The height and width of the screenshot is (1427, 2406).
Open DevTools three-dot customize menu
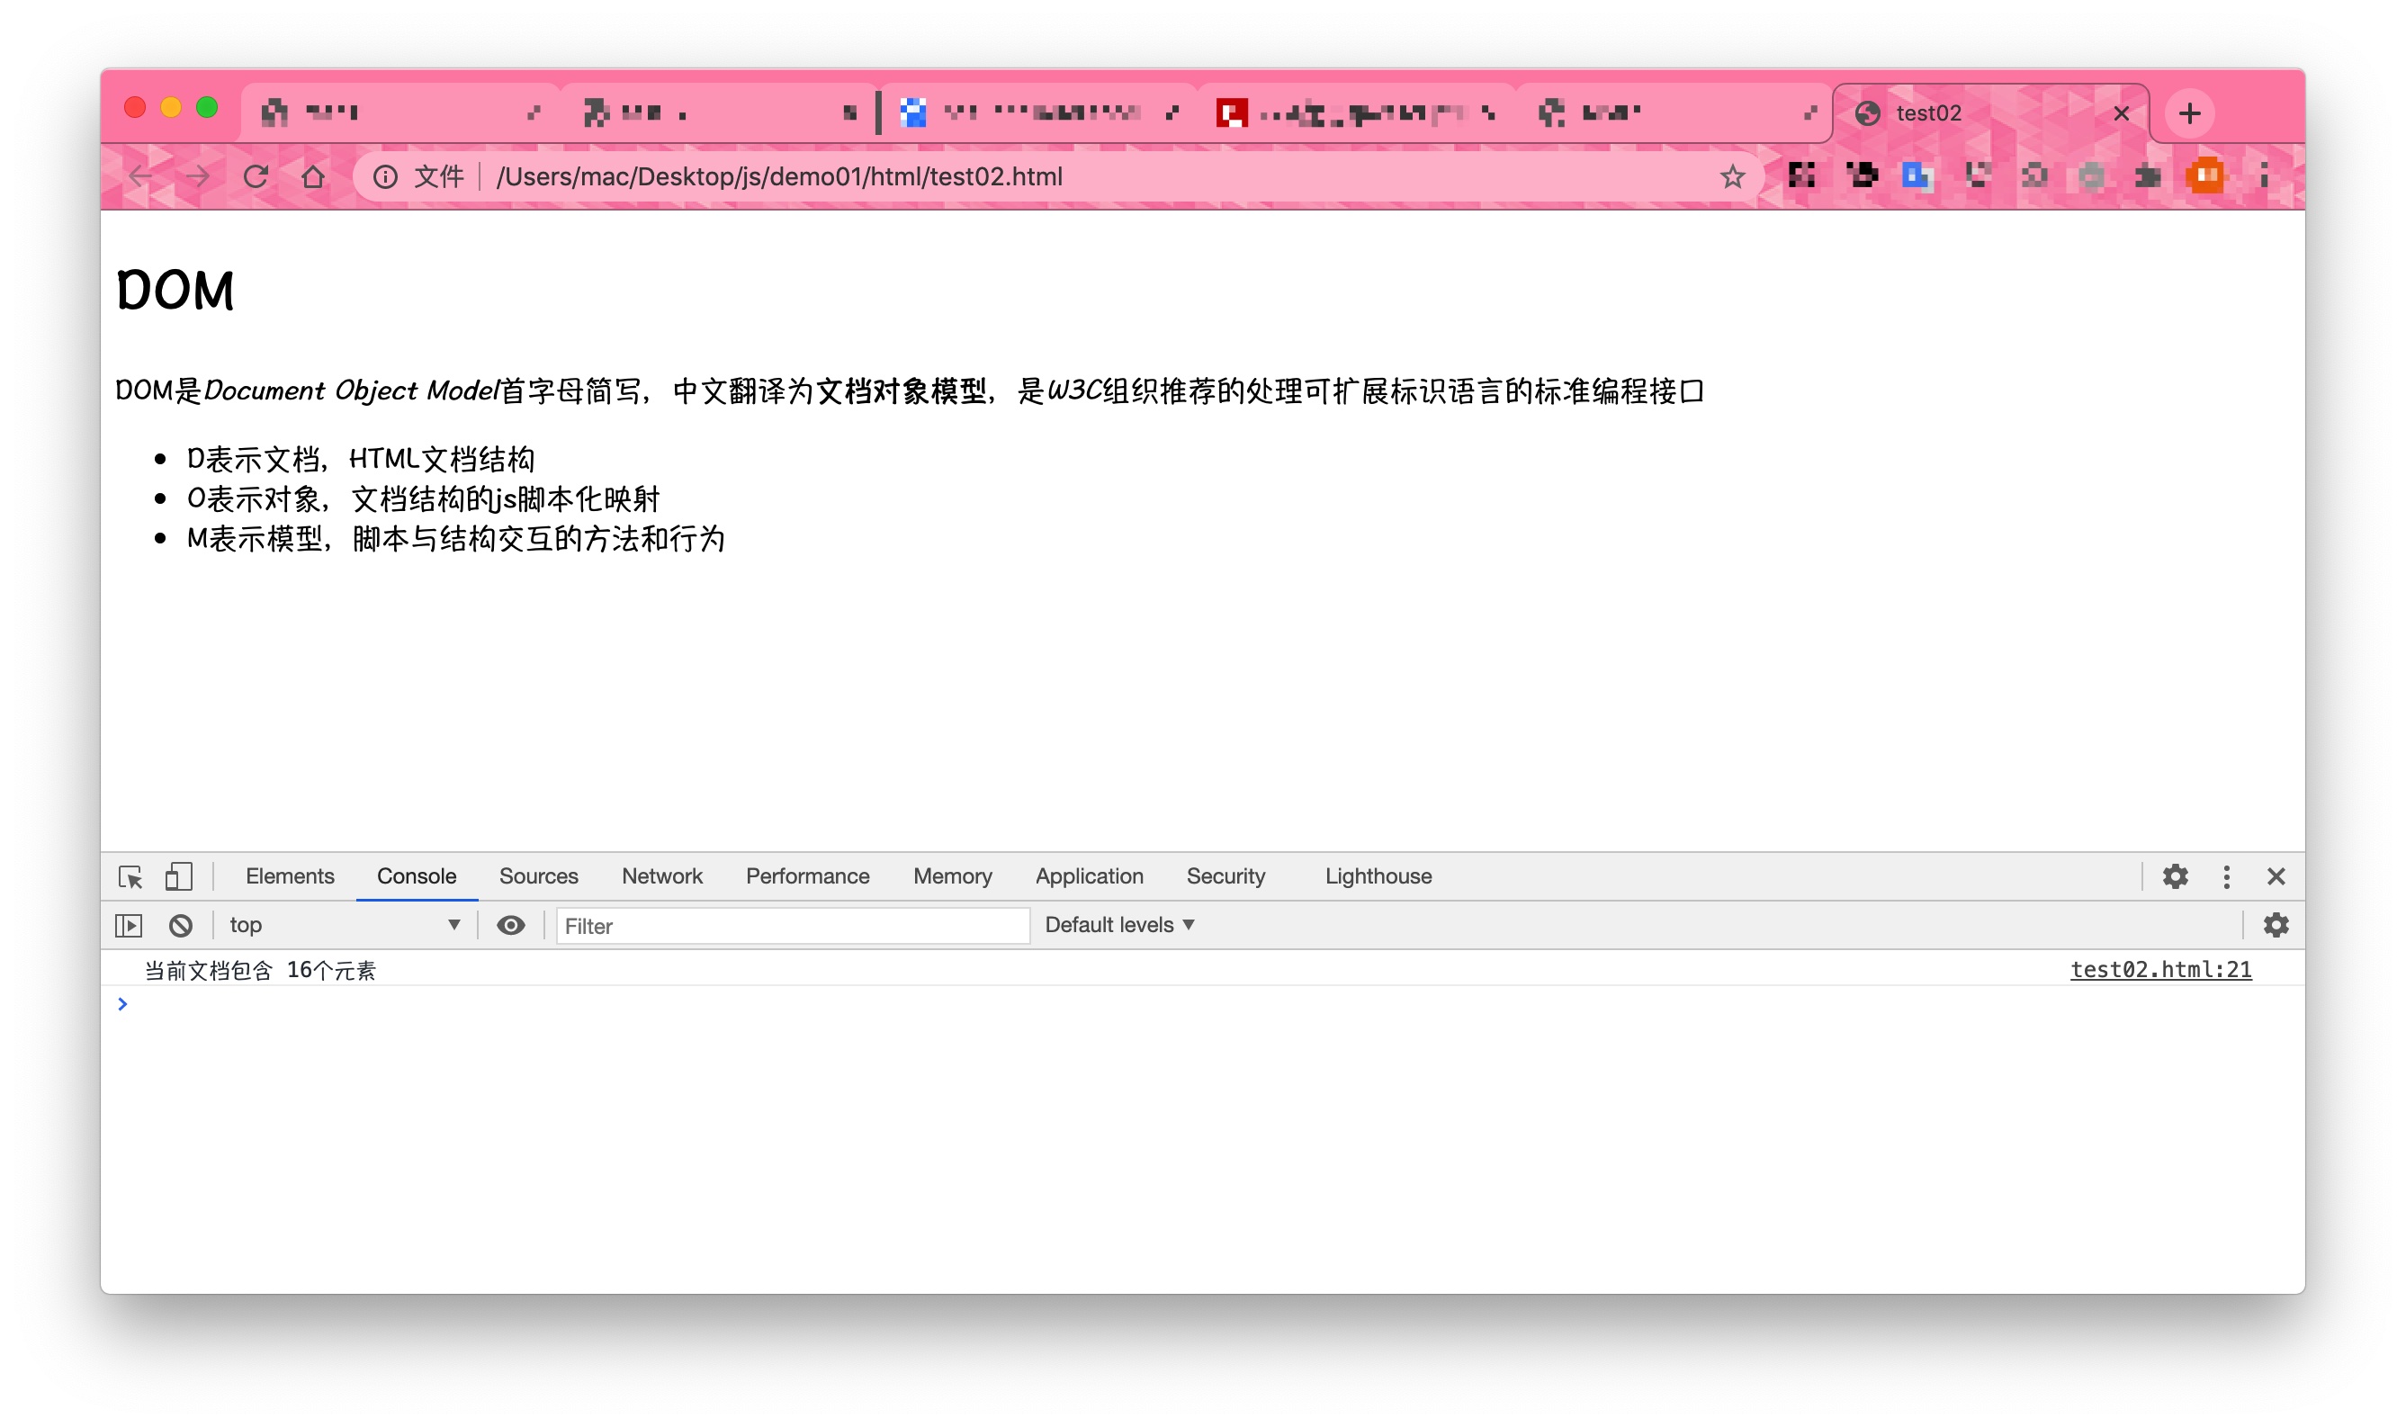click(x=2226, y=877)
